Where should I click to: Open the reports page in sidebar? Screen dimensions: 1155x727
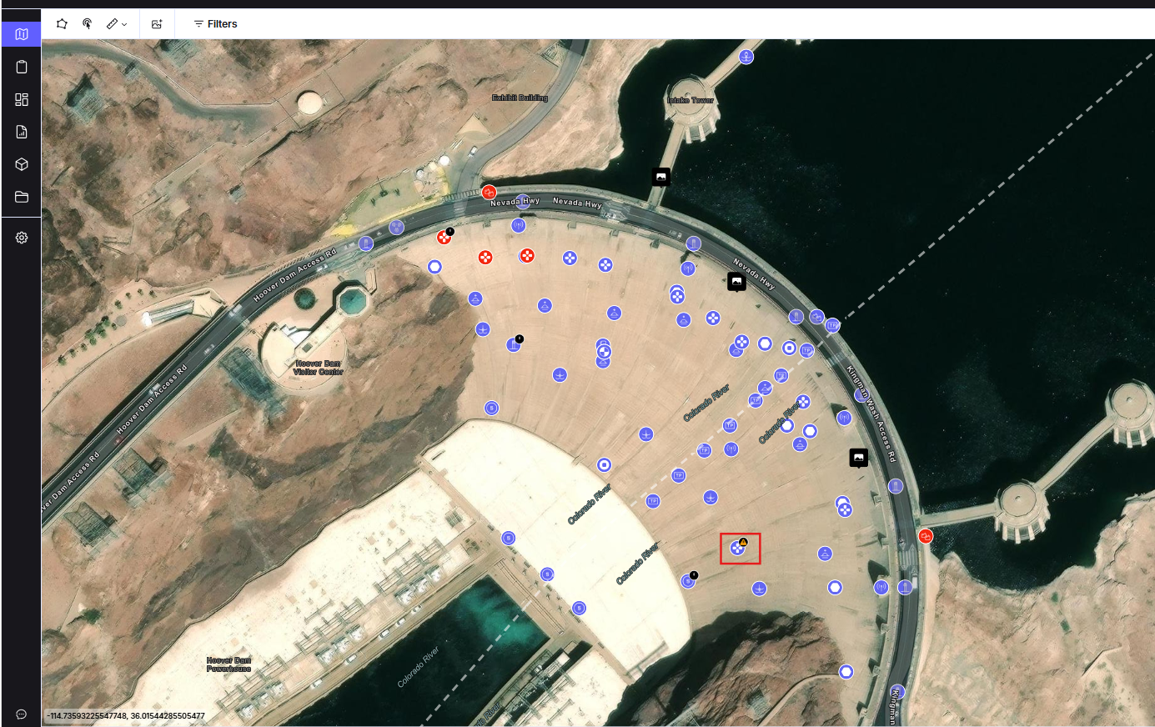tap(22, 132)
